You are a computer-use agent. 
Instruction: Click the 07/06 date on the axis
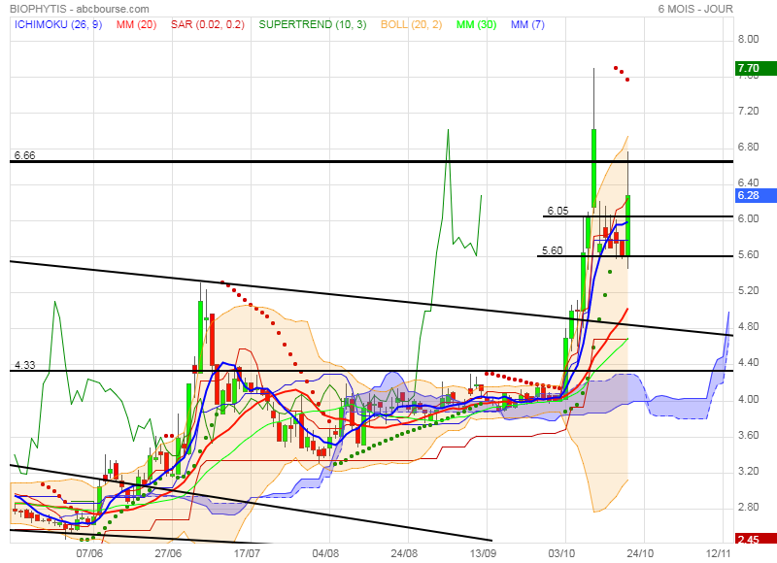[x=89, y=553]
